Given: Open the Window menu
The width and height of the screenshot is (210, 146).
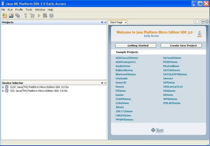Looking at the screenshot, I should click(40, 10).
